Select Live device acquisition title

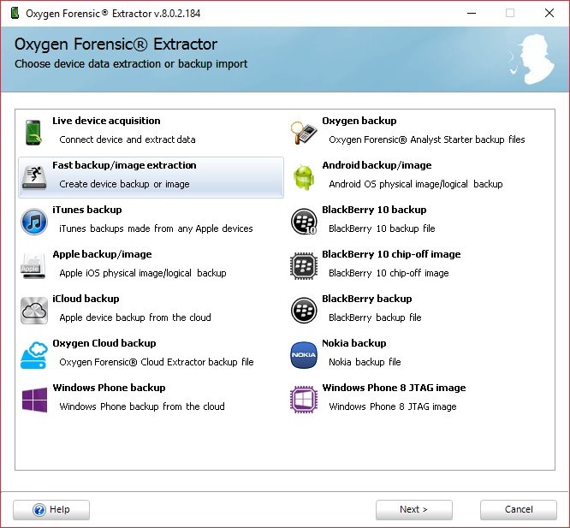coord(106,121)
